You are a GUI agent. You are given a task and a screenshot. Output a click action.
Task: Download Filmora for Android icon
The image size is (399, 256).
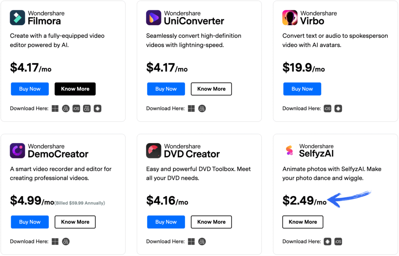point(97,109)
